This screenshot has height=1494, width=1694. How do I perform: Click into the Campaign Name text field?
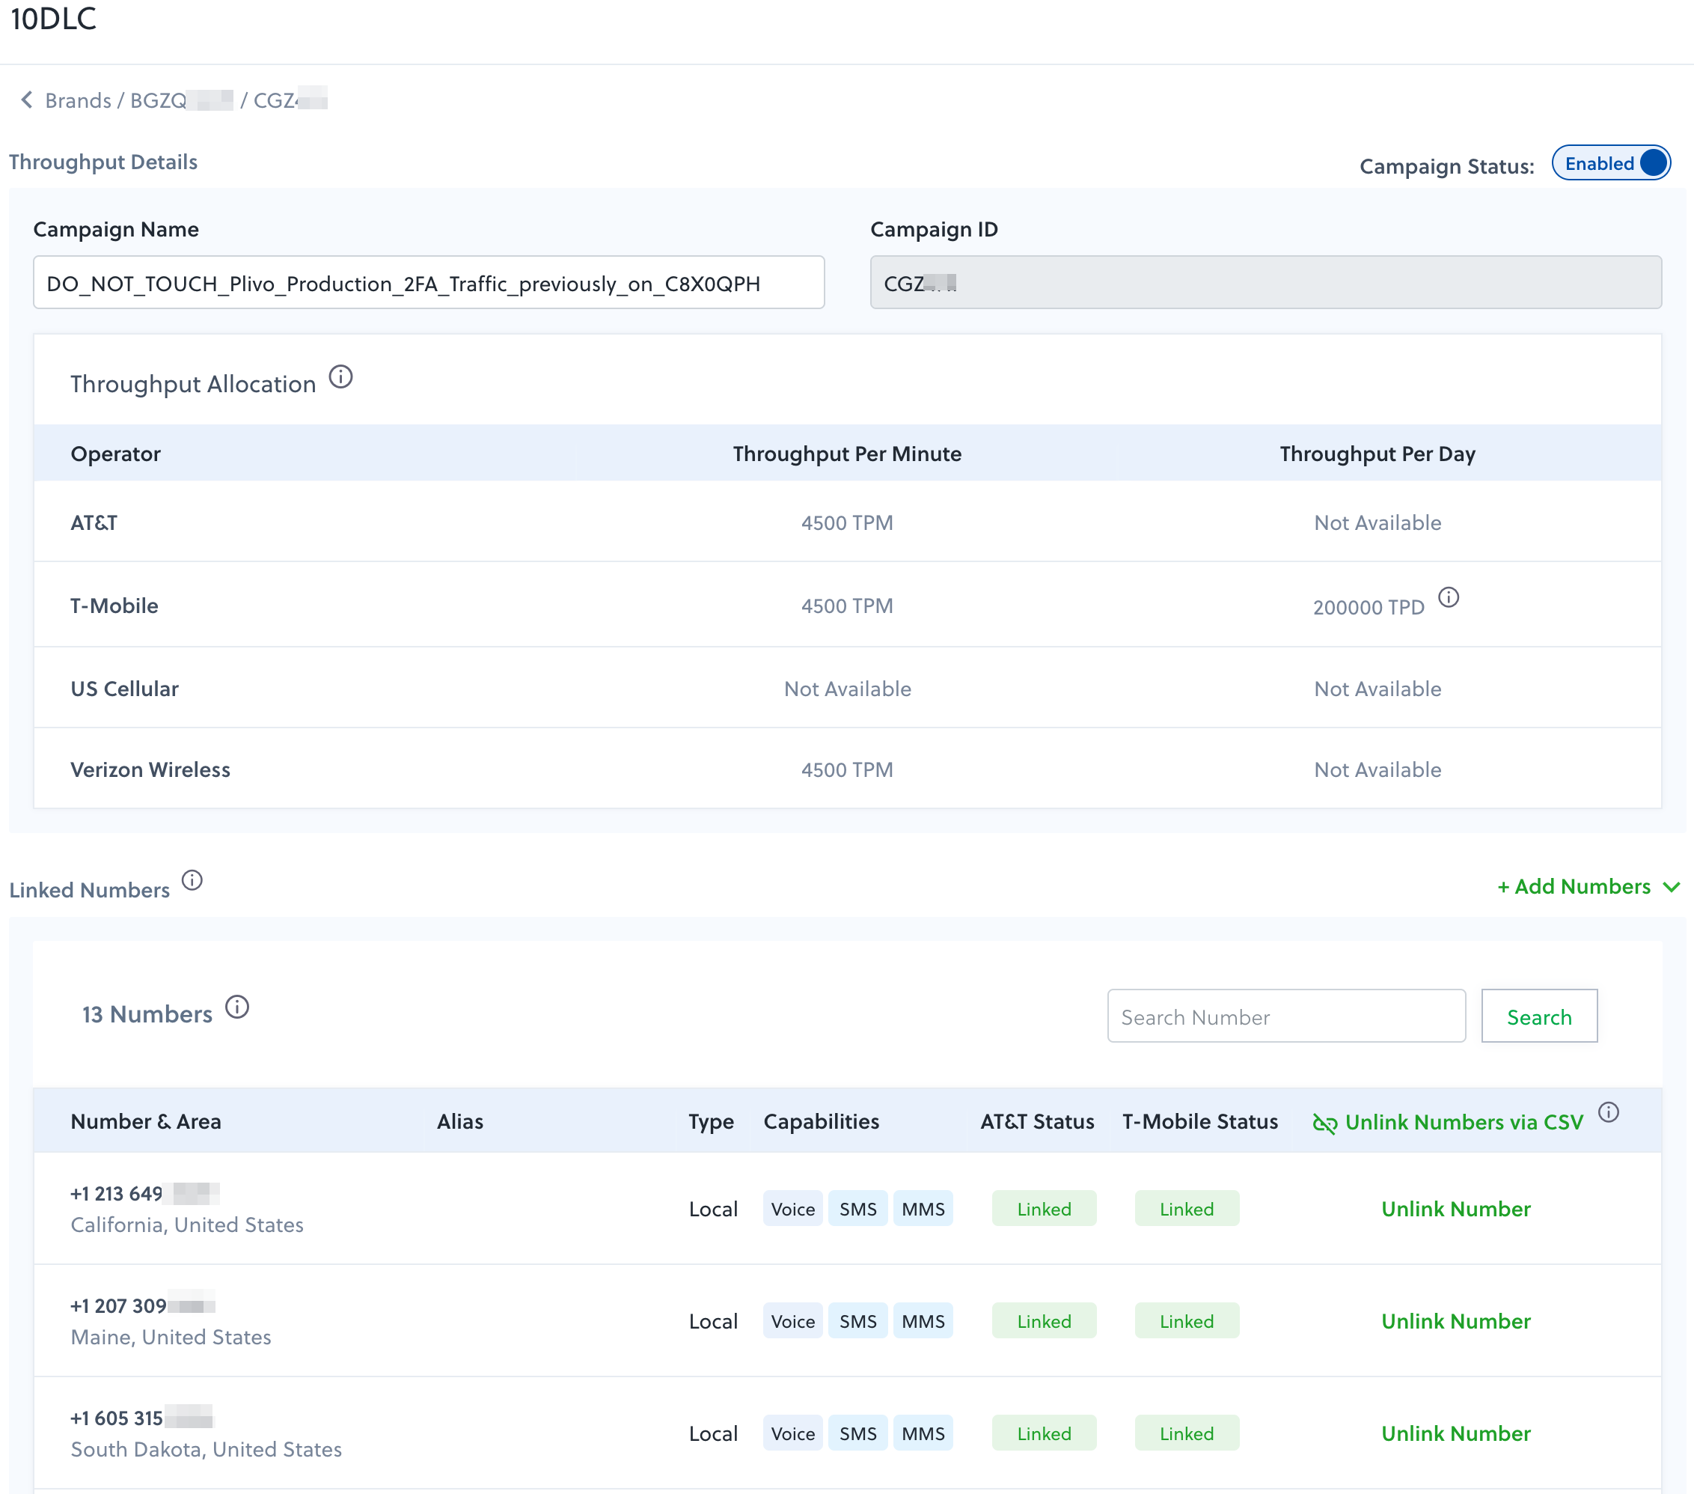tap(429, 284)
